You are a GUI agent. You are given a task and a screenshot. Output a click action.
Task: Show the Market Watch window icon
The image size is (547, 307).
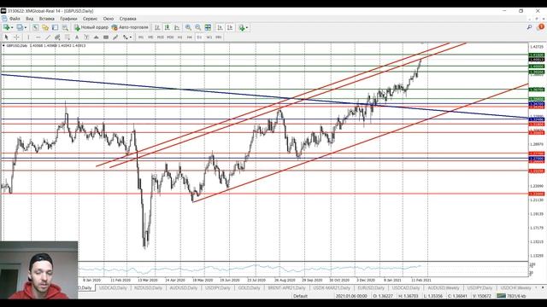(36, 27)
